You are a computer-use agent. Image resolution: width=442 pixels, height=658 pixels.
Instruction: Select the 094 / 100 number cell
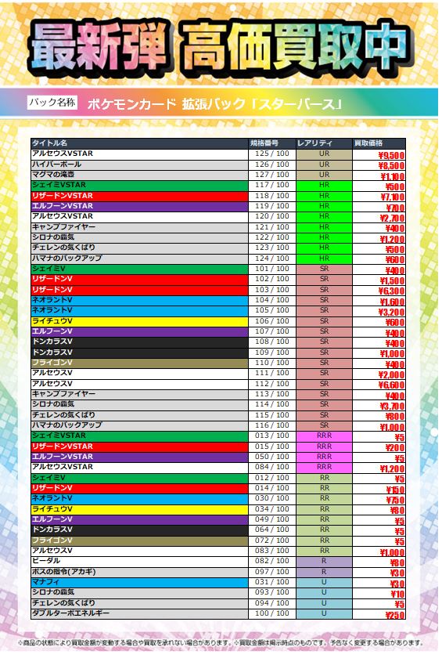[x=272, y=602]
